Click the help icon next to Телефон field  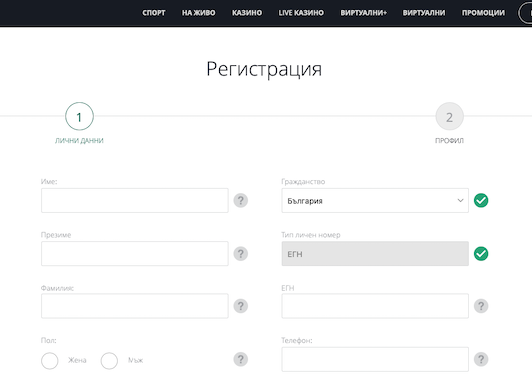481,359
